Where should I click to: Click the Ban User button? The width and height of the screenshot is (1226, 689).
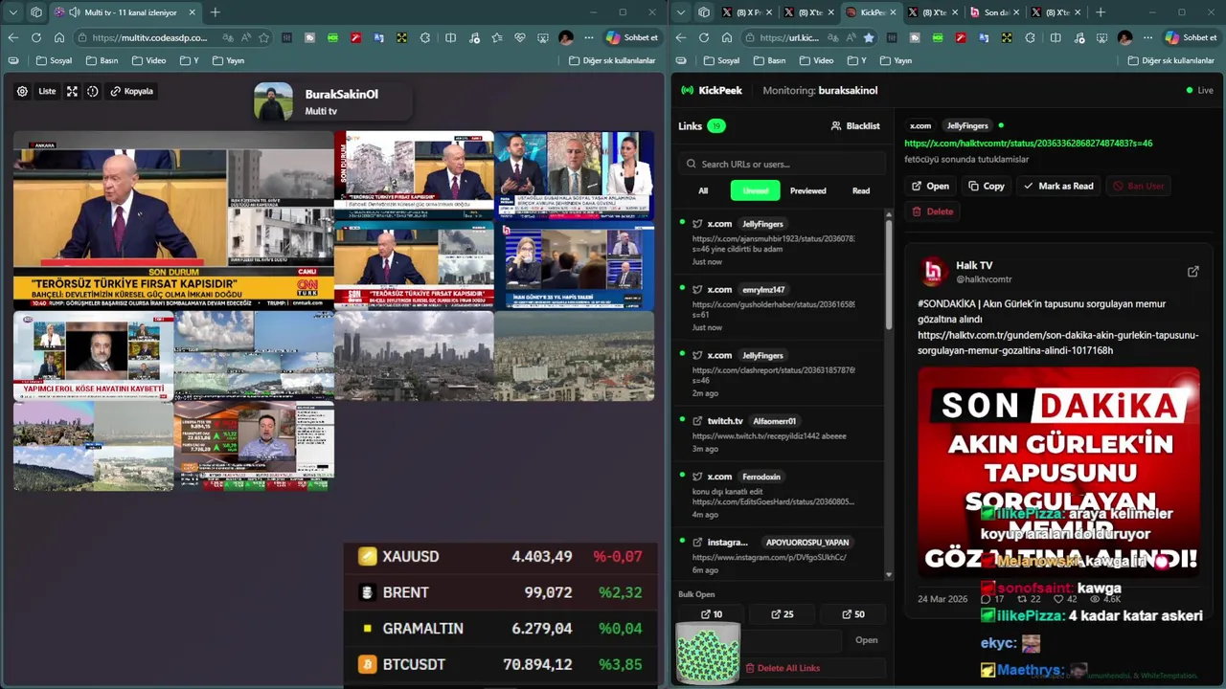(x=1138, y=186)
